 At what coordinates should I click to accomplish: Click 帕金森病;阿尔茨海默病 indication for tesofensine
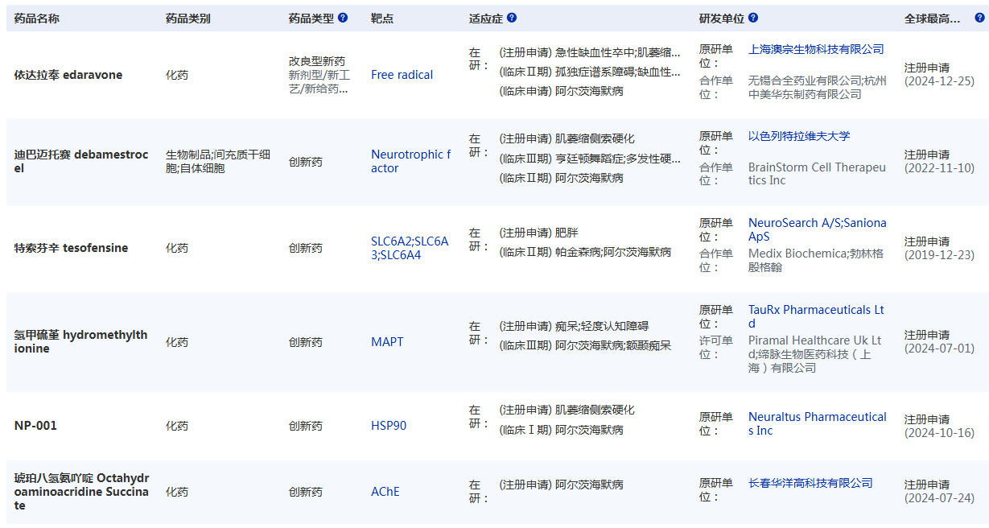(613, 252)
